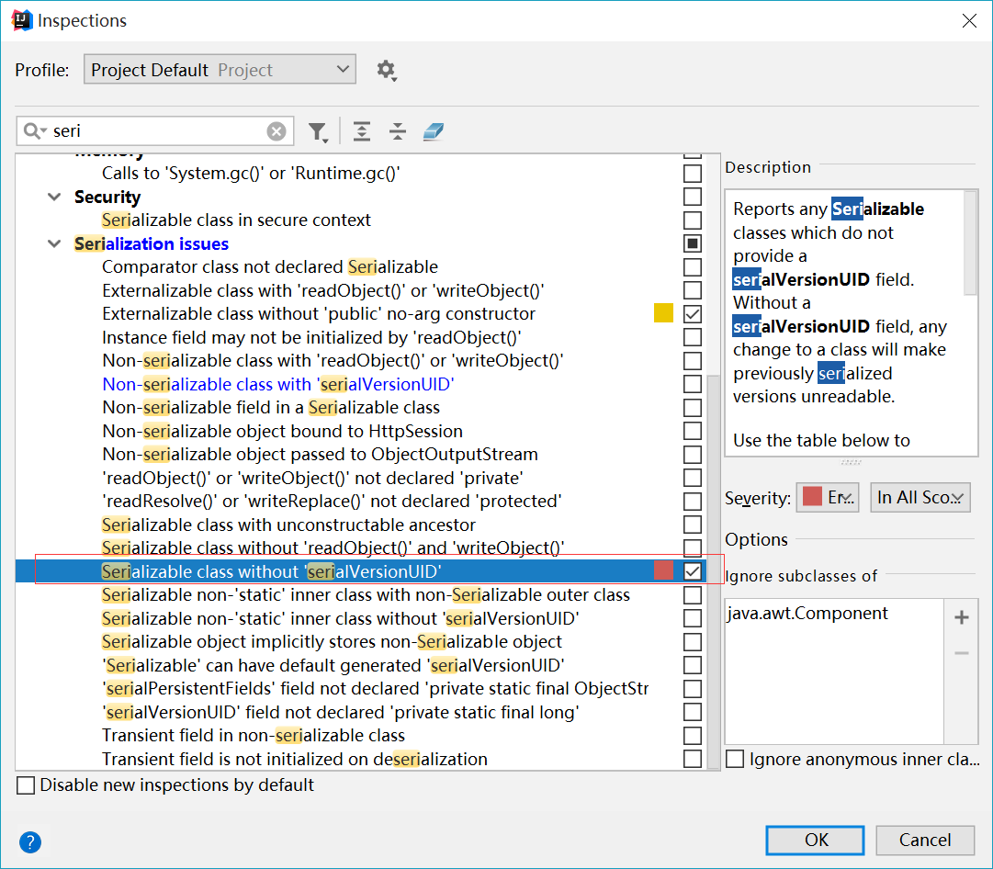
Task: Click the Expand All icon
Action: [x=362, y=131]
